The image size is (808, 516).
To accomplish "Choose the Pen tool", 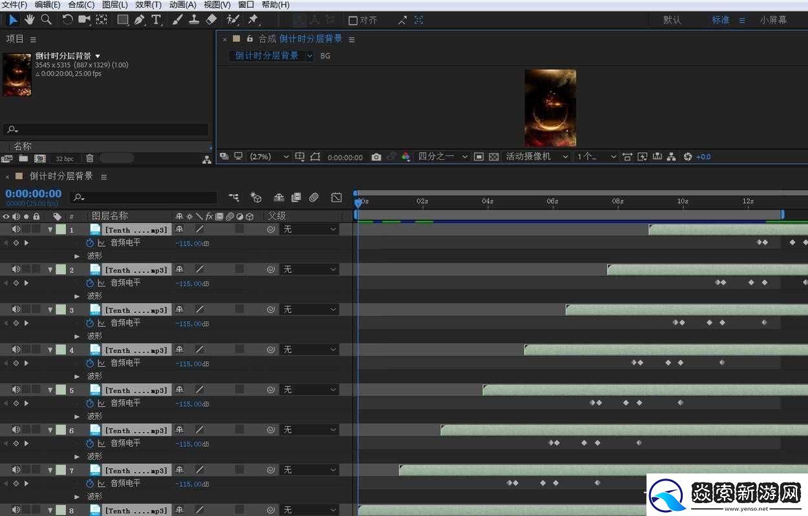I will [x=140, y=19].
